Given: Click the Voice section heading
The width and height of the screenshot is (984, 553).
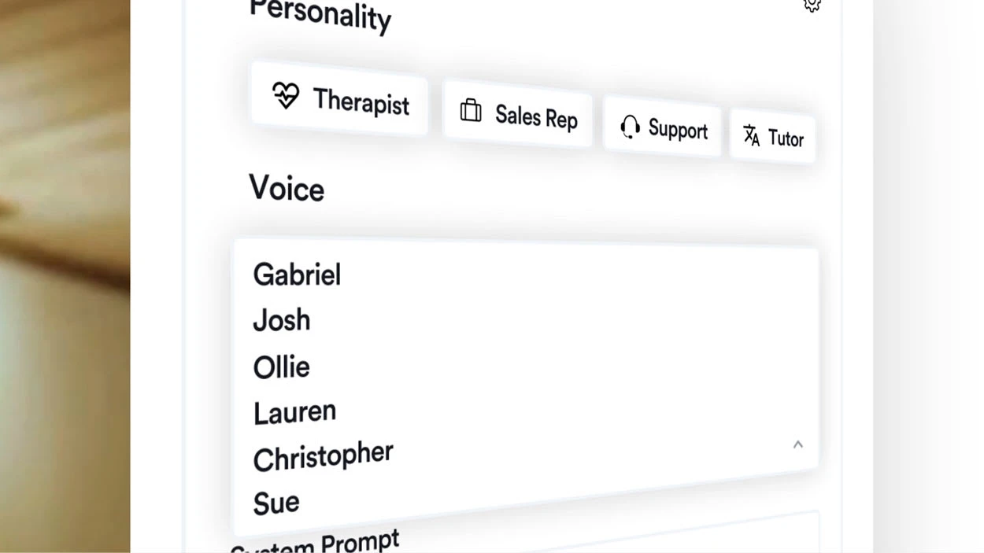Looking at the screenshot, I should point(287,189).
